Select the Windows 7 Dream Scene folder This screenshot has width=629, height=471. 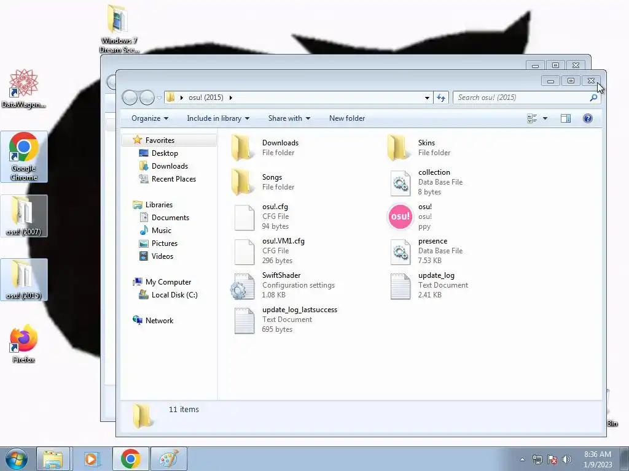click(119, 29)
